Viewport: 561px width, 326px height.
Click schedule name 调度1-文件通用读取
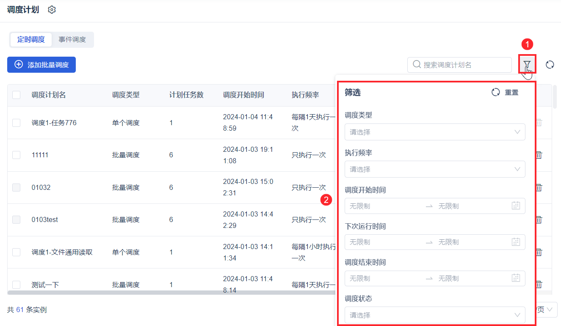click(62, 252)
